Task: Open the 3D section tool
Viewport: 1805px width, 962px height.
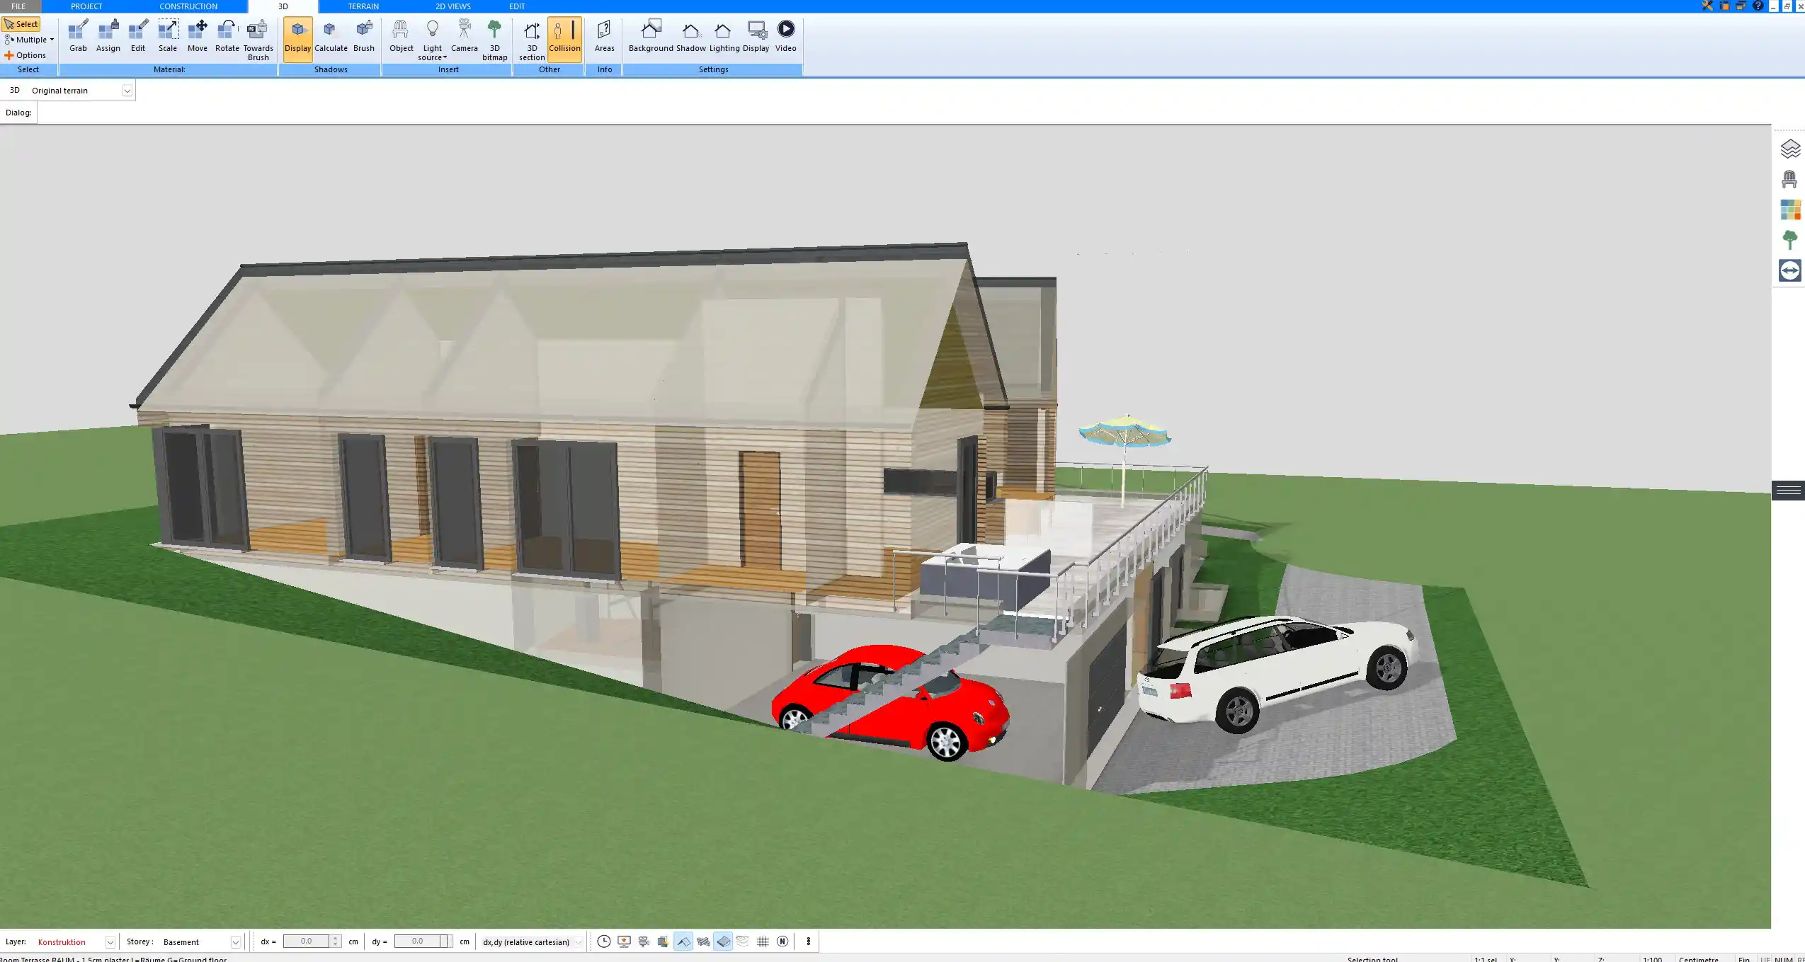Action: [x=531, y=39]
